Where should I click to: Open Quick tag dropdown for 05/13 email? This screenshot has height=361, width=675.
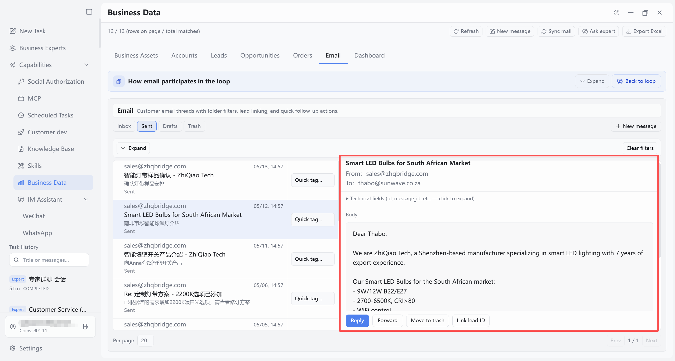[313, 180]
